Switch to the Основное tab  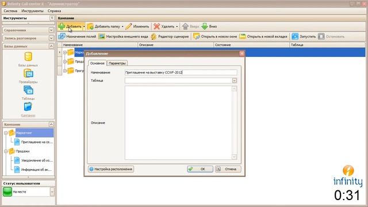97,63
